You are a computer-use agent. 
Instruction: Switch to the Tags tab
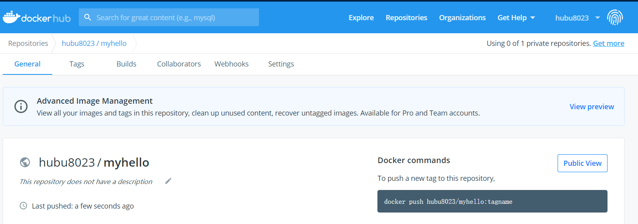(x=77, y=64)
